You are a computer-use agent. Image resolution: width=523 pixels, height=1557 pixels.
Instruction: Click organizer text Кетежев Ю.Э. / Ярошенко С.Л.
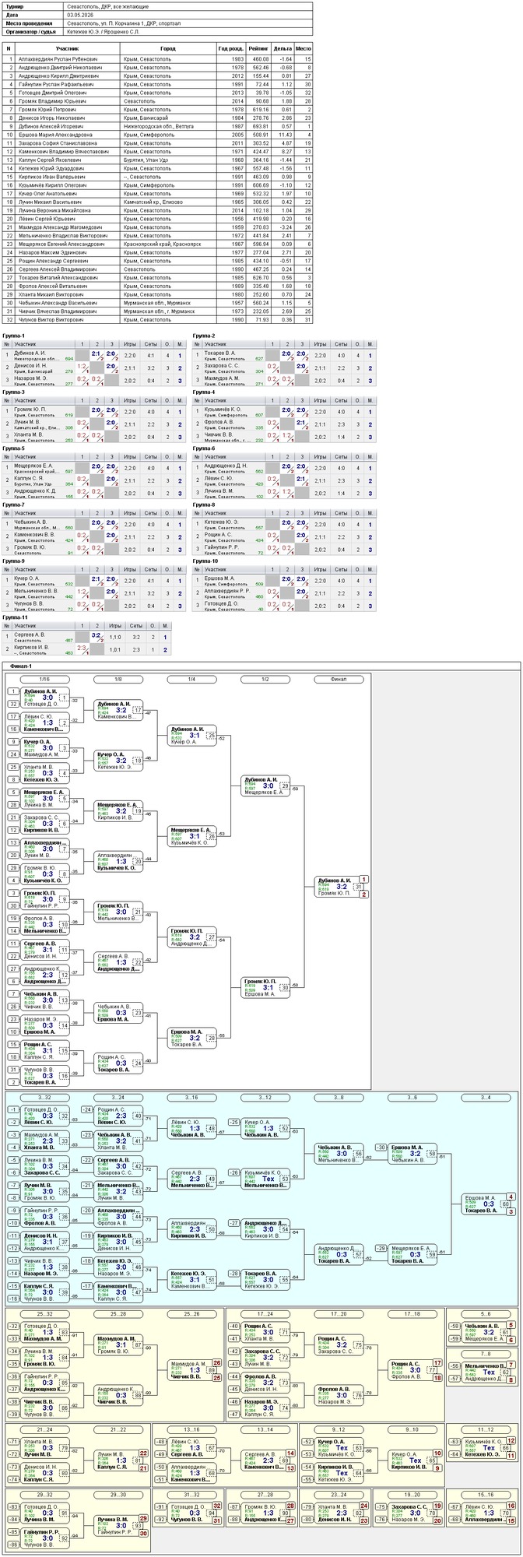click(104, 31)
